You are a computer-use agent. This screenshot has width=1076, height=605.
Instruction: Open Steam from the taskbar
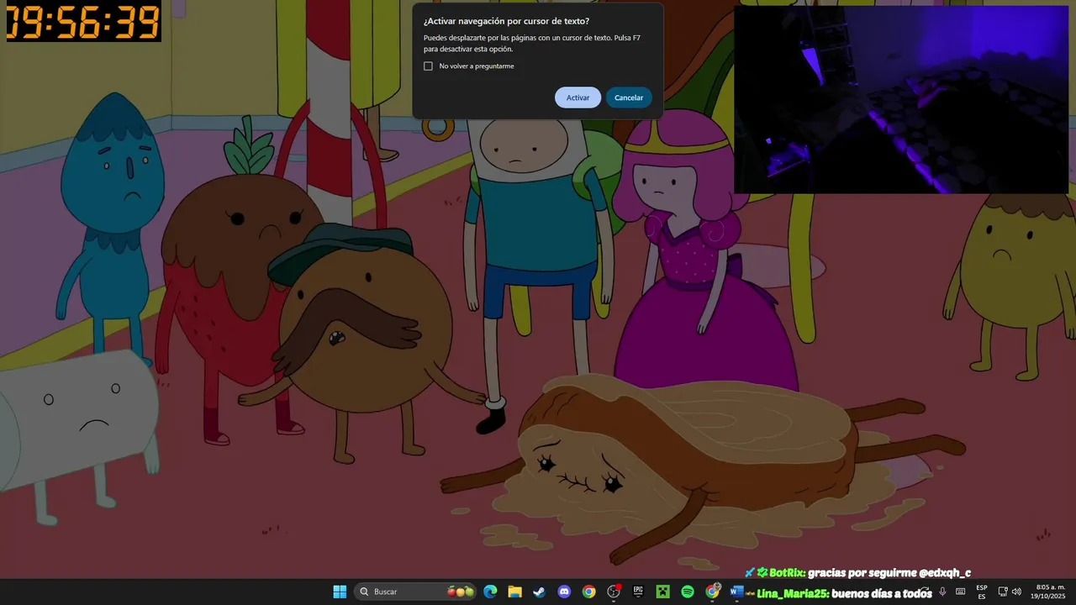[539, 592]
